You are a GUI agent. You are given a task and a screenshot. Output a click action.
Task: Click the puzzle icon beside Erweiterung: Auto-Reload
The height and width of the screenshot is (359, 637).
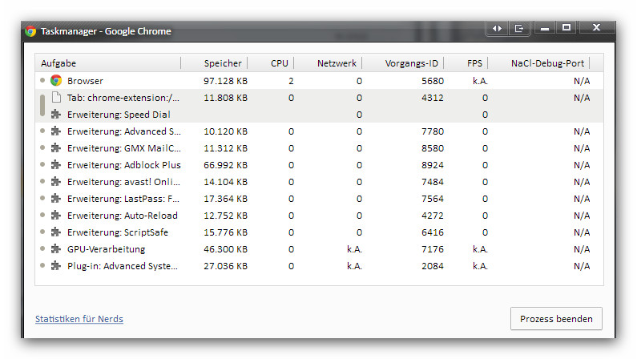[x=55, y=216]
